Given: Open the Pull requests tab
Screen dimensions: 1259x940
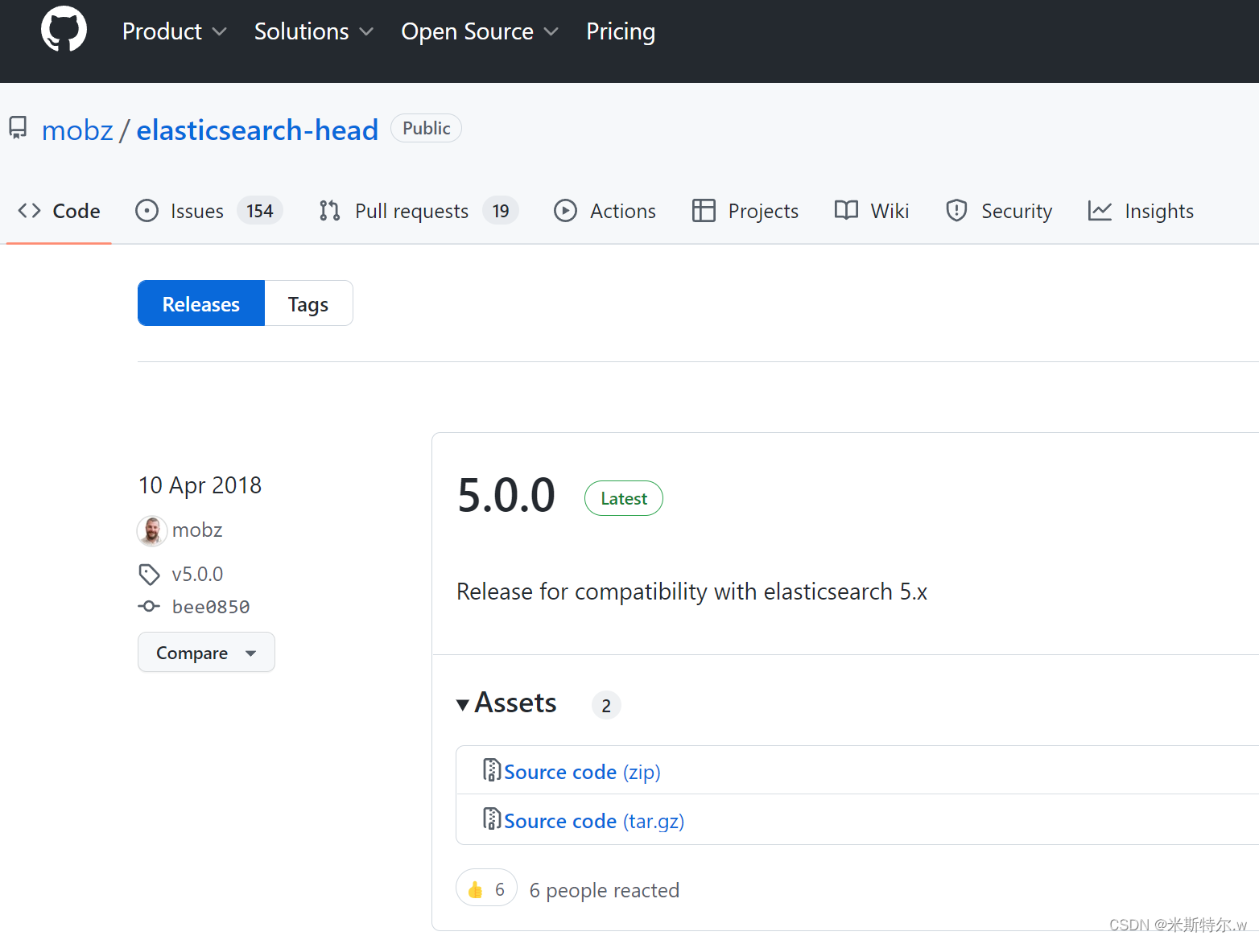Looking at the screenshot, I should pos(419,211).
